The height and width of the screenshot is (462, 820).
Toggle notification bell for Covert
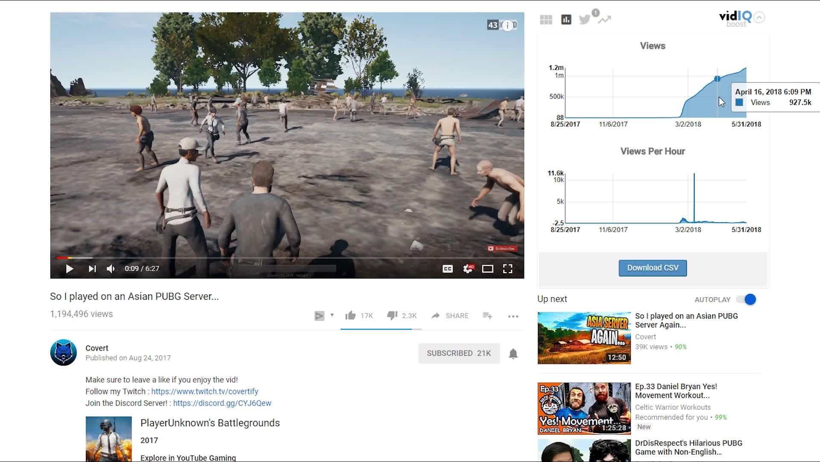point(513,354)
